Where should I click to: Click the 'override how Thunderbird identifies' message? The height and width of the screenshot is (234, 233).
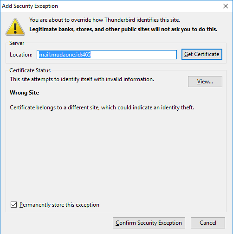[104, 20]
